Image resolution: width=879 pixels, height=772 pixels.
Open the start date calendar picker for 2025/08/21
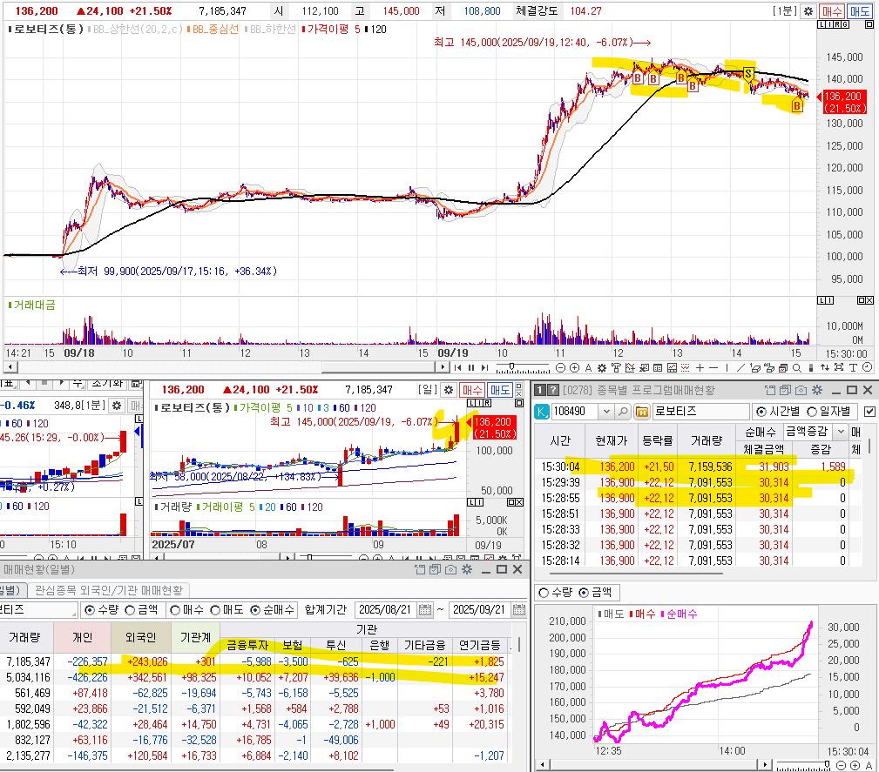click(425, 610)
